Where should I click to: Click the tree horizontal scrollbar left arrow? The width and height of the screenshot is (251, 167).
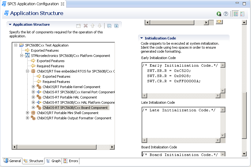[14, 147]
